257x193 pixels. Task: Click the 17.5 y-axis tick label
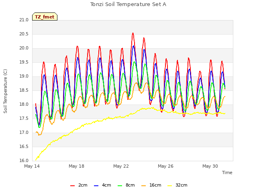coord(24,119)
